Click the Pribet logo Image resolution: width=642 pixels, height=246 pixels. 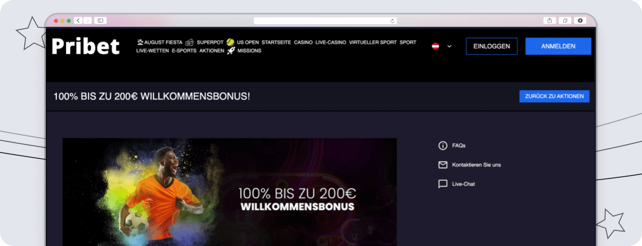[x=86, y=47]
